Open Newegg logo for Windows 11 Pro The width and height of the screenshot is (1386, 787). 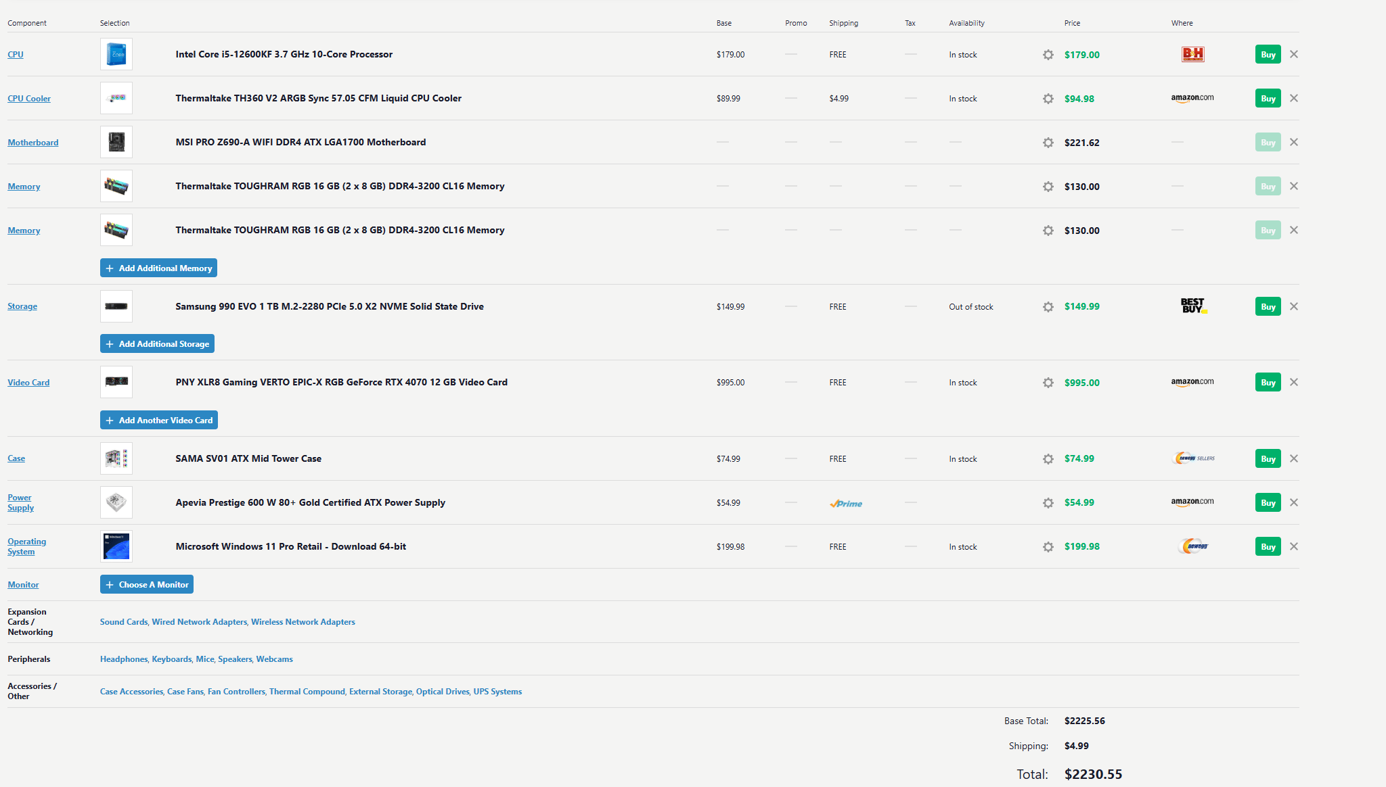1193,546
